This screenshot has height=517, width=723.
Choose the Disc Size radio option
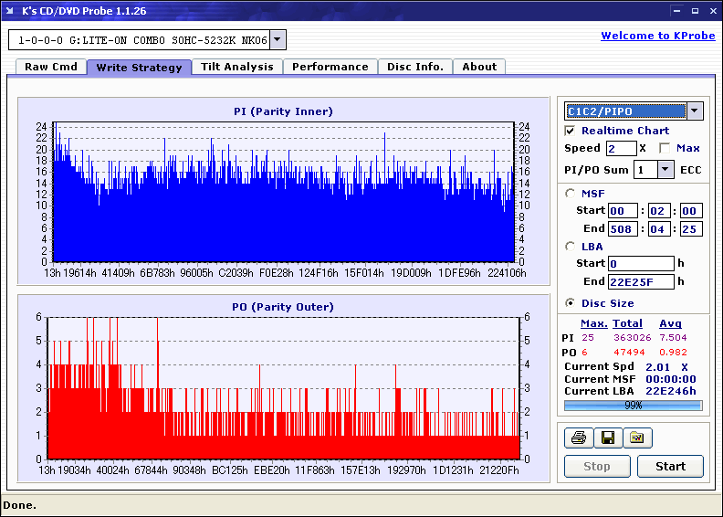571,303
